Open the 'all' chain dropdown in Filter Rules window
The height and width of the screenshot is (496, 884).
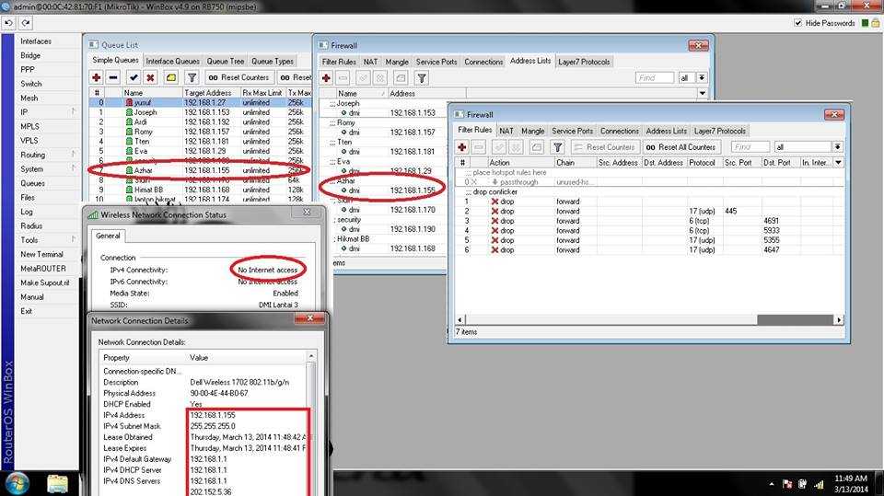[x=838, y=147]
